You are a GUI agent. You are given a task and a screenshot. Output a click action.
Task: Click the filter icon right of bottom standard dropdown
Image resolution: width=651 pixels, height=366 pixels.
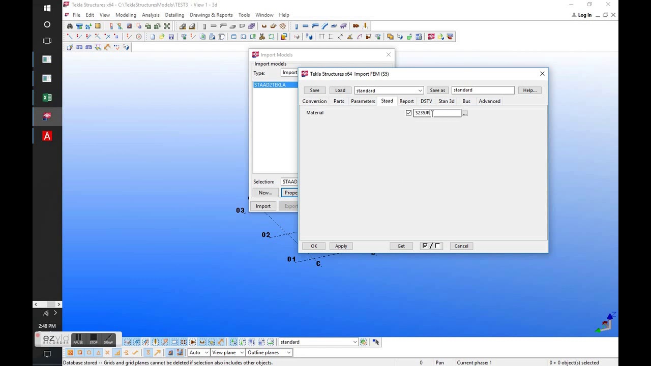363,342
